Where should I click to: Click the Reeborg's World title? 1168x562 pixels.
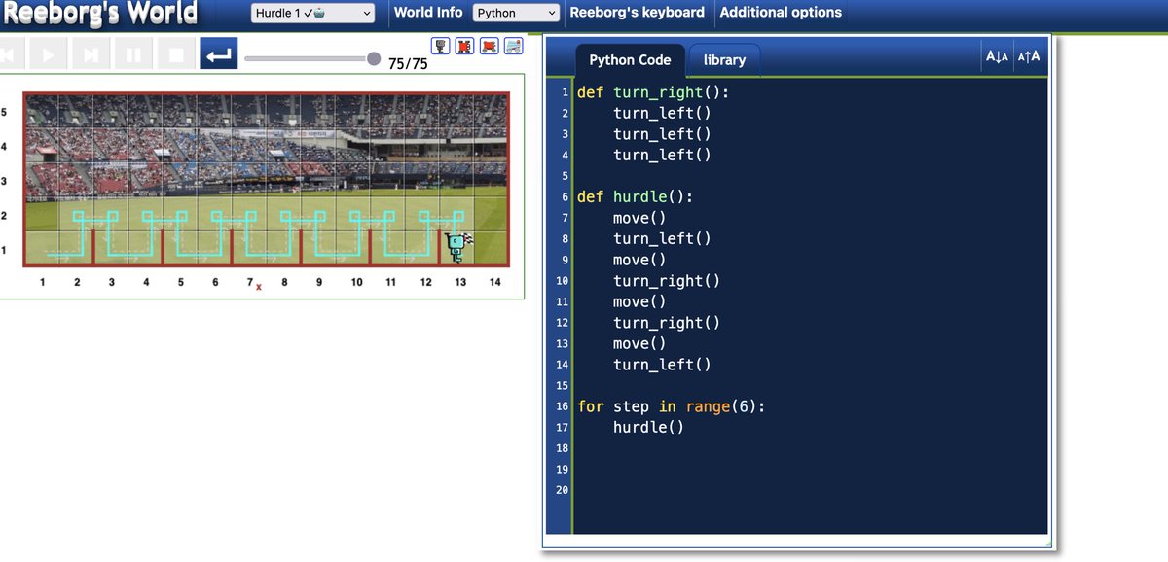[x=100, y=13]
